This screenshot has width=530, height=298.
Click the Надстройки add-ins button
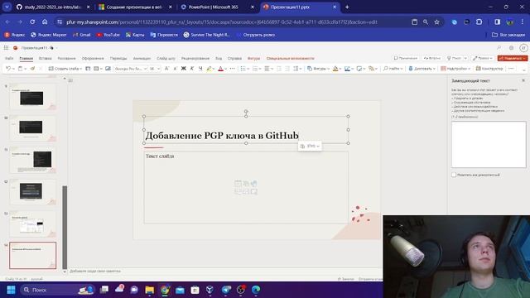(x=455, y=69)
